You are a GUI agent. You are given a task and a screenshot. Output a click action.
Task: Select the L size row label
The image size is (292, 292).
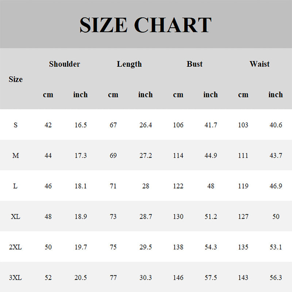15,186
